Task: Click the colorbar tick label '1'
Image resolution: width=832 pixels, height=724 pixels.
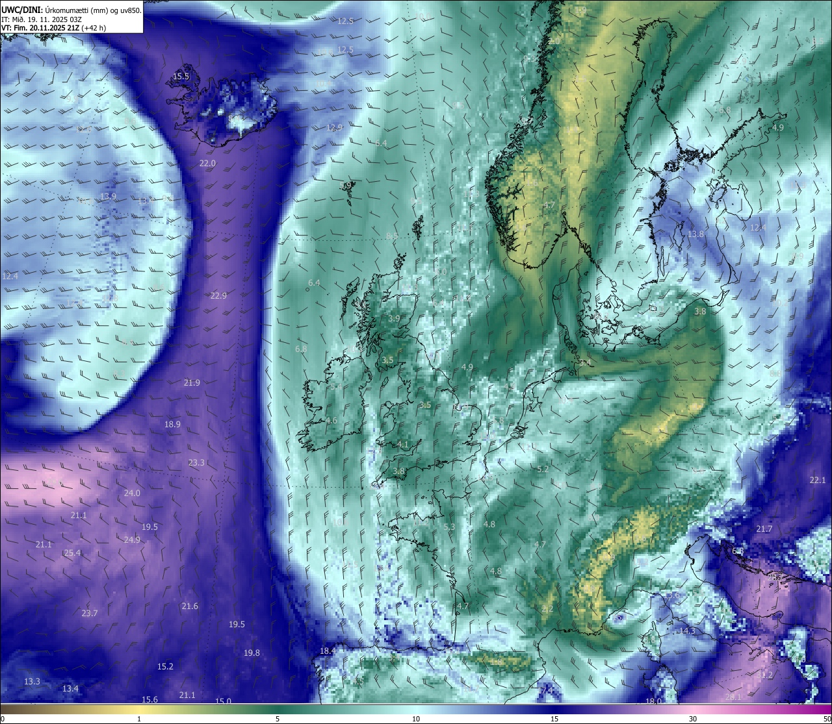Action: click(139, 719)
